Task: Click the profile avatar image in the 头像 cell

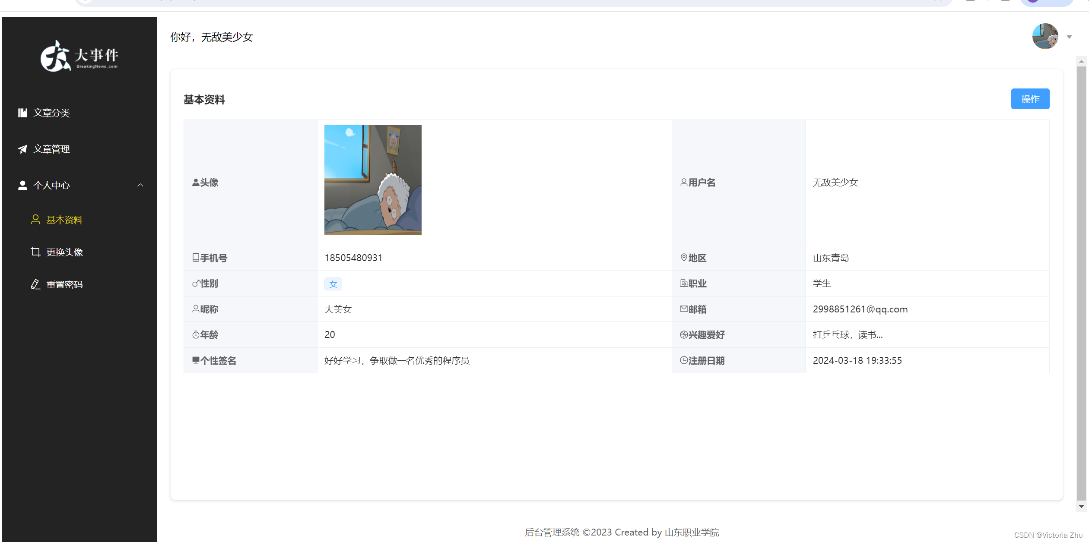Action: [x=372, y=180]
